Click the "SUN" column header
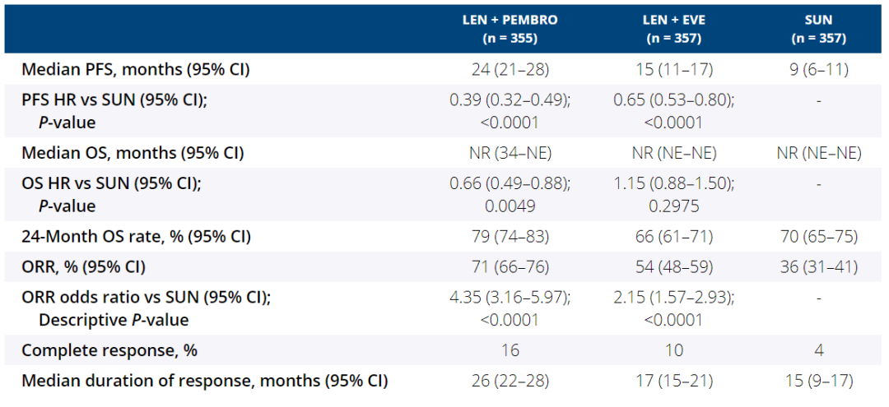The height and width of the screenshot is (407, 889). [818, 20]
